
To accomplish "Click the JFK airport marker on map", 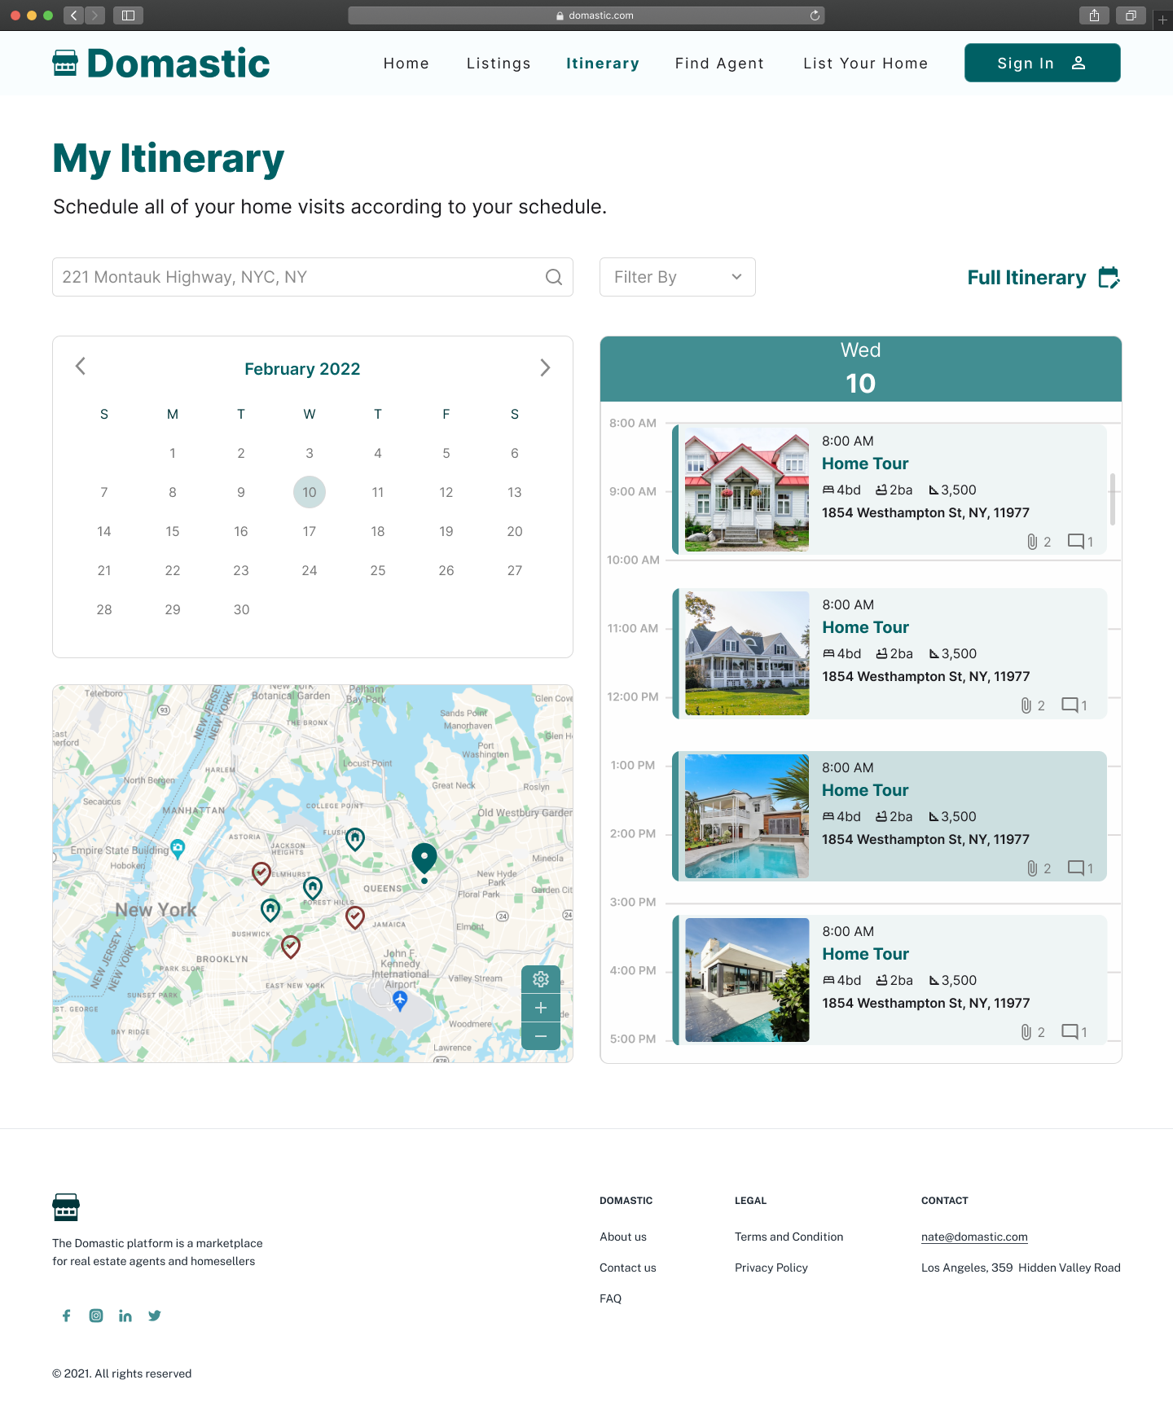I will (400, 1000).
